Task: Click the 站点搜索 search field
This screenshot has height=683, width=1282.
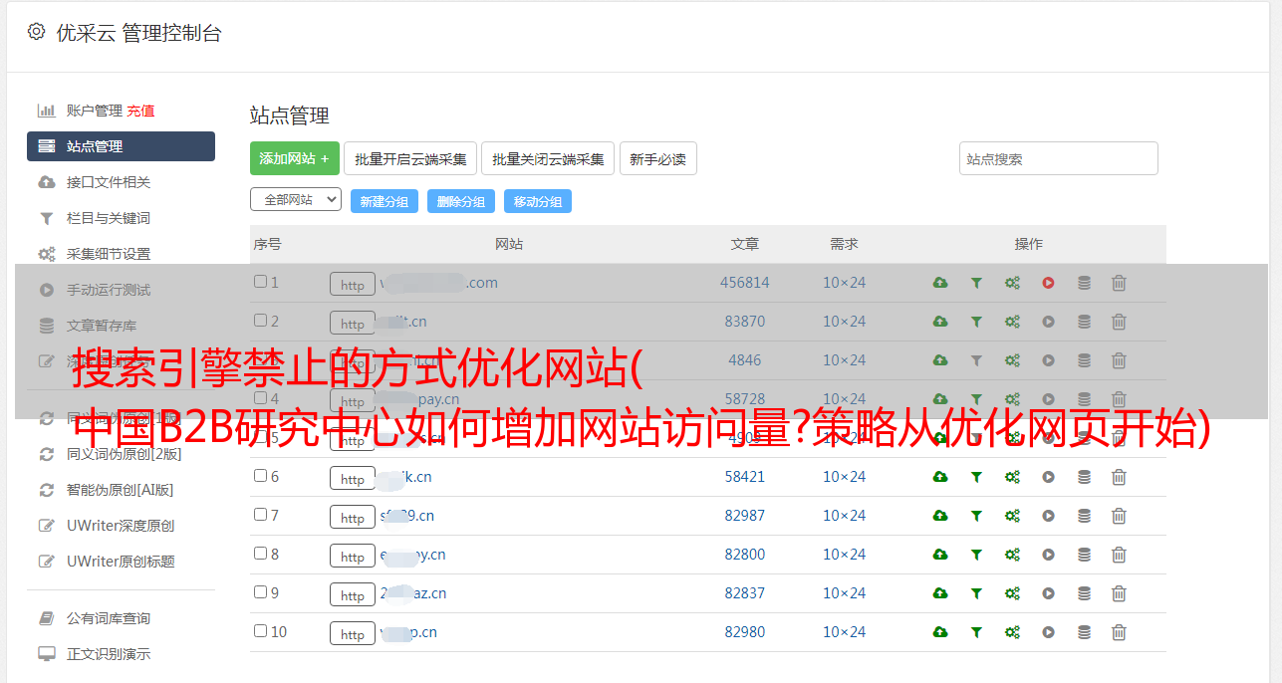Action: (x=1059, y=158)
